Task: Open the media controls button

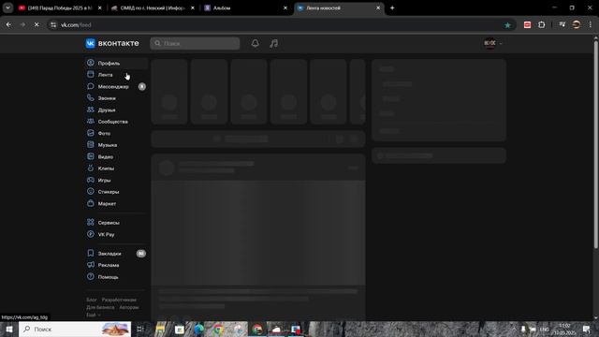Action: point(562,25)
